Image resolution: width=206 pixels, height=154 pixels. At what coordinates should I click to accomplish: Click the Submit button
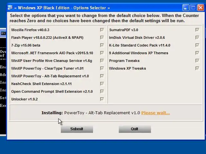pyautogui.click(x=77, y=129)
